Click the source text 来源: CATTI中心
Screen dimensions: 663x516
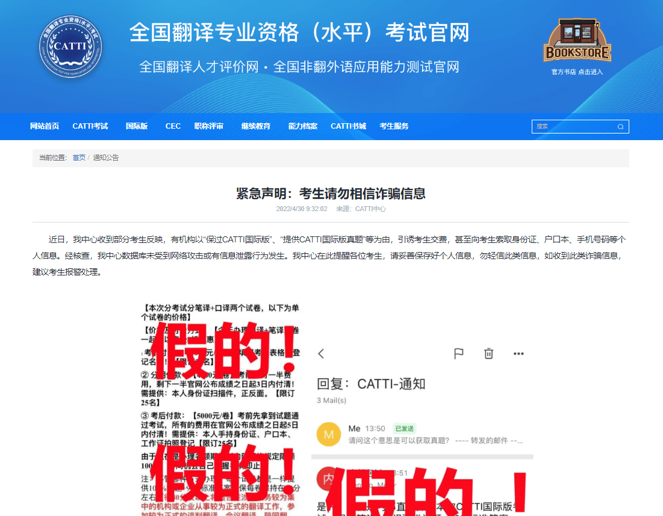[x=361, y=209]
